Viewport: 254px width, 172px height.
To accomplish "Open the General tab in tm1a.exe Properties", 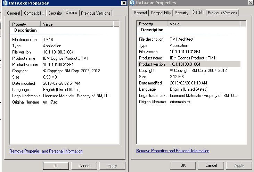I will point(140,13).
